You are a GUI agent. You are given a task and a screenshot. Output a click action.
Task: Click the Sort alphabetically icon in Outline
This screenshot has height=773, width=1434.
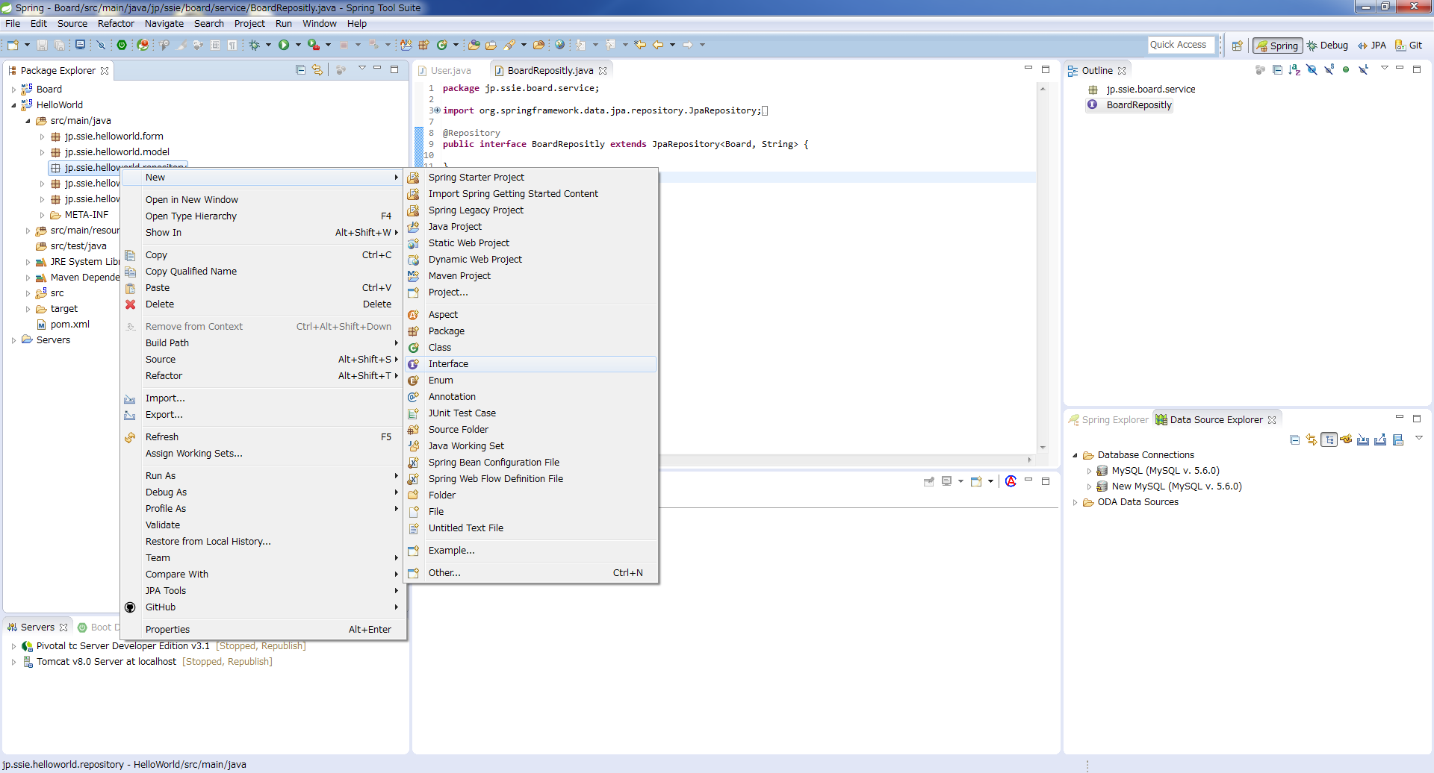click(1294, 70)
